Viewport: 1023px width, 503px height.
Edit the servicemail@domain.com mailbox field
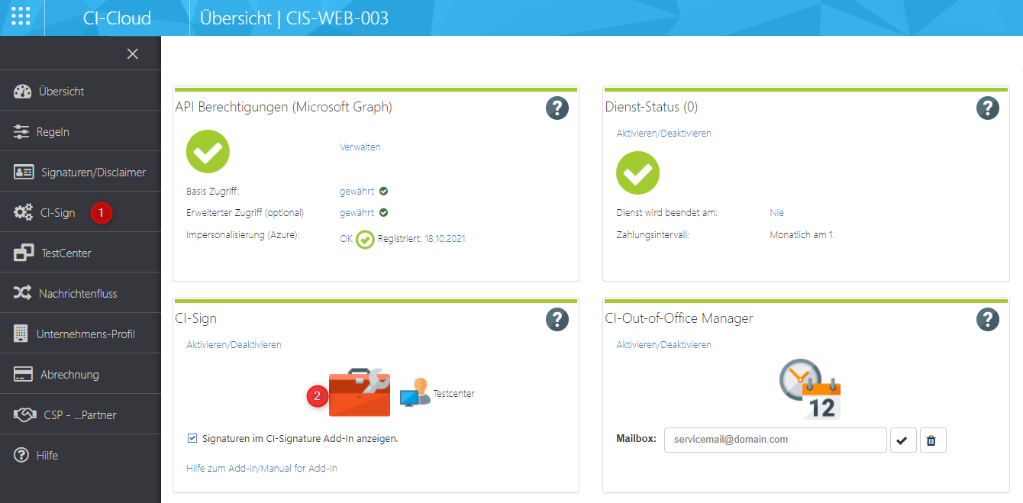click(775, 440)
